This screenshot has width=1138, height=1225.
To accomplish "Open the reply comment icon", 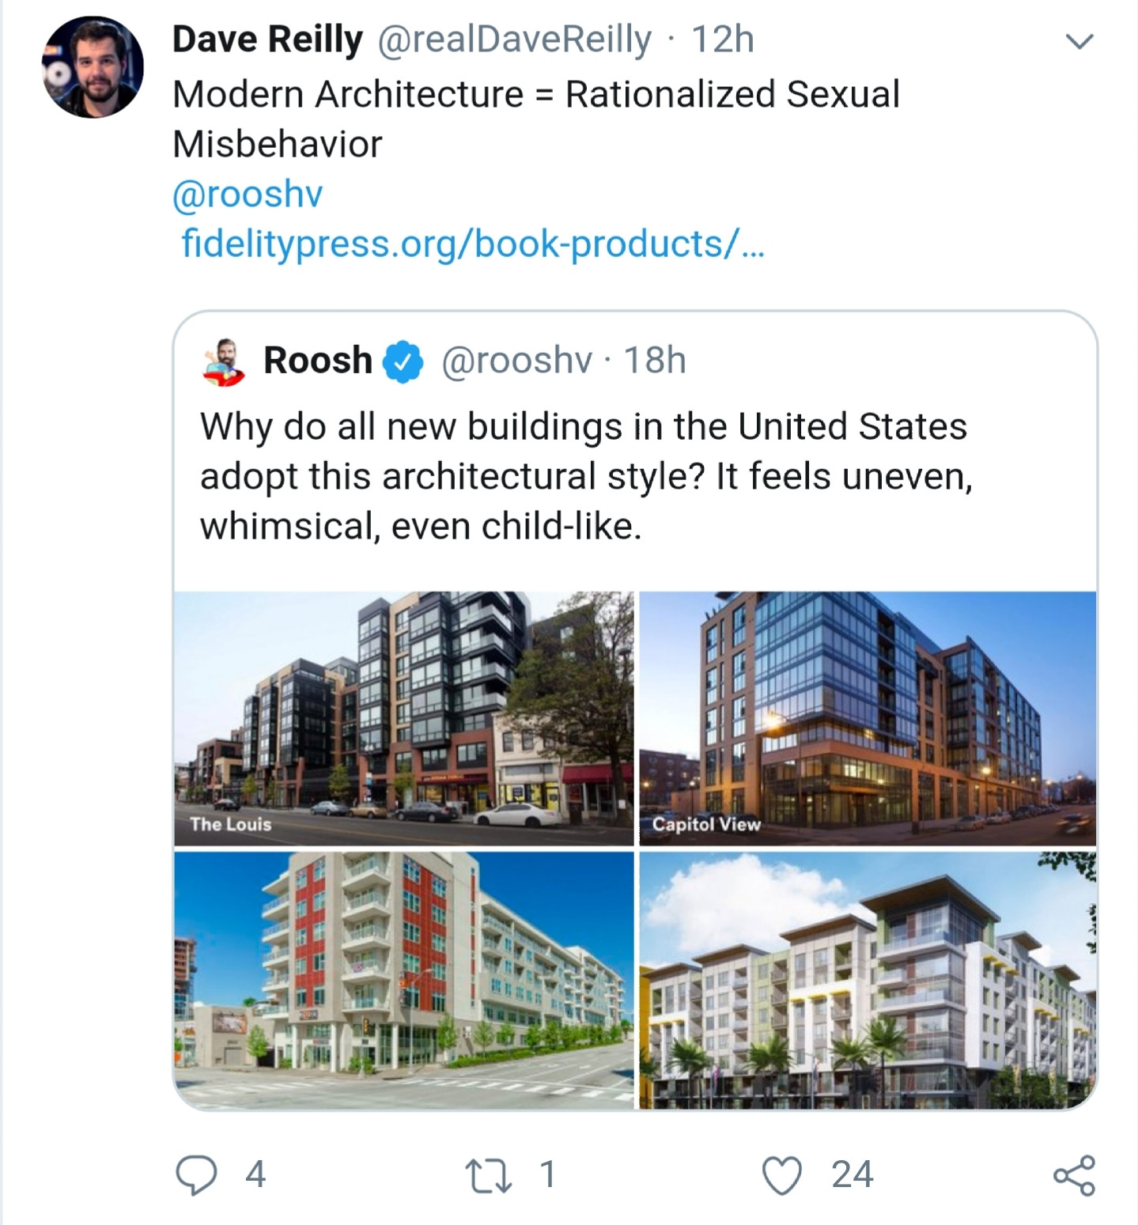I will pyautogui.click(x=195, y=1174).
